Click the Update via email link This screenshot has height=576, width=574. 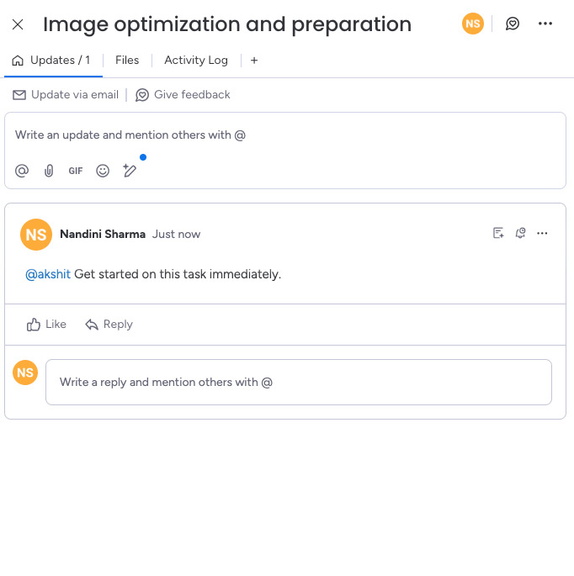pos(66,95)
